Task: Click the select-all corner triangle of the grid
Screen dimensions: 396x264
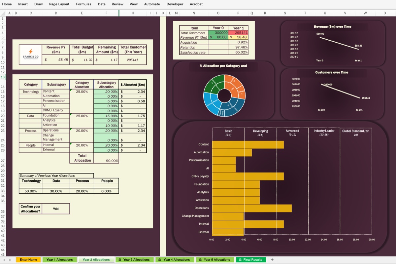Action: (x=3, y=13)
